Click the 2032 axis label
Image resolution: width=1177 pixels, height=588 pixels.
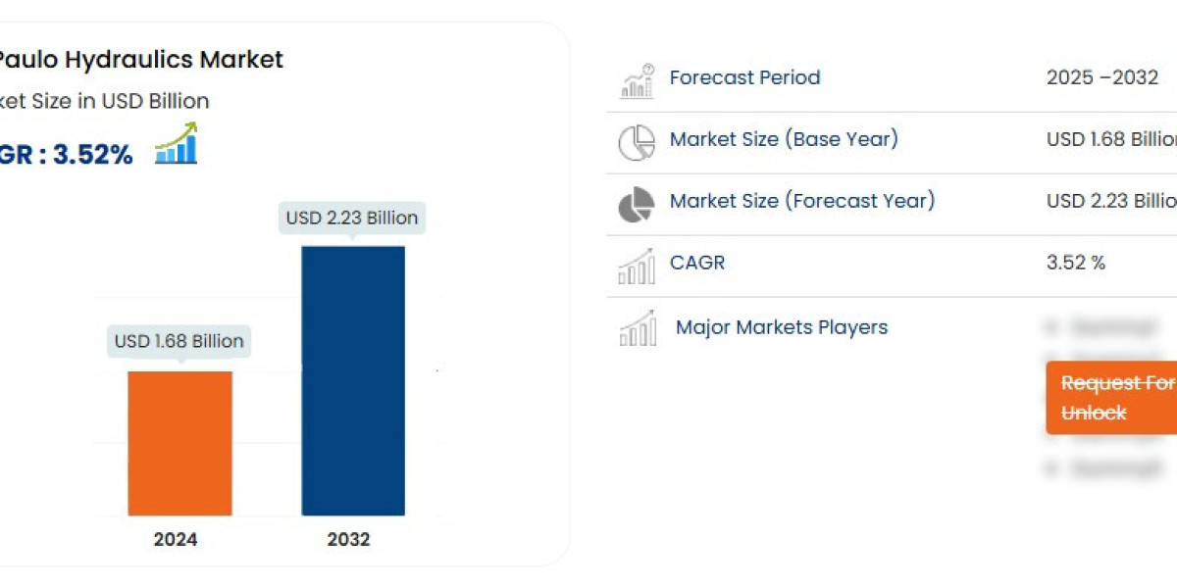[350, 539]
